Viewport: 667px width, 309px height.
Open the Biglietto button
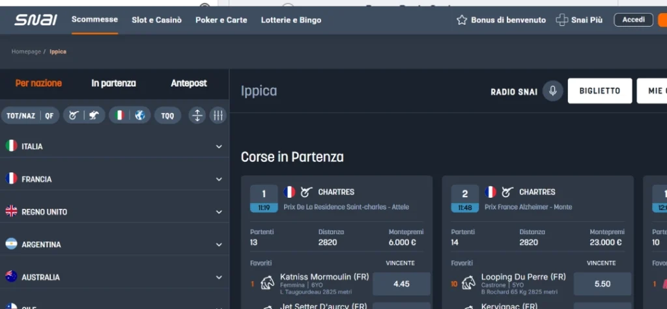tap(600, 91)
